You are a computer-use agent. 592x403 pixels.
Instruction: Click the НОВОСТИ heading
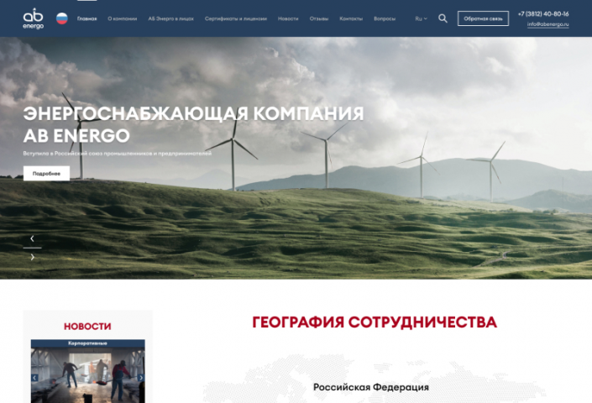tap(87, 327)
